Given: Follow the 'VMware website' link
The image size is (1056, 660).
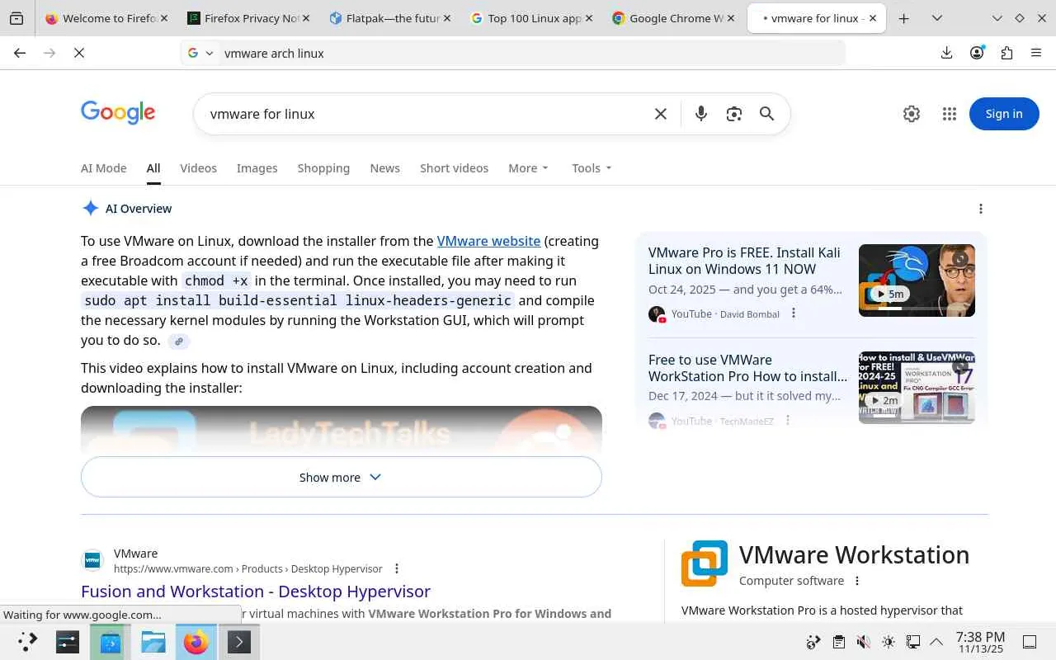Looking at the screenshot, I should coord(488,241).
